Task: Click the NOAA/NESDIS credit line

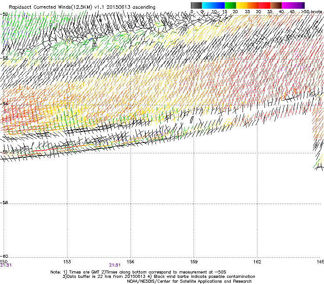Action: [x=189, y=281]
